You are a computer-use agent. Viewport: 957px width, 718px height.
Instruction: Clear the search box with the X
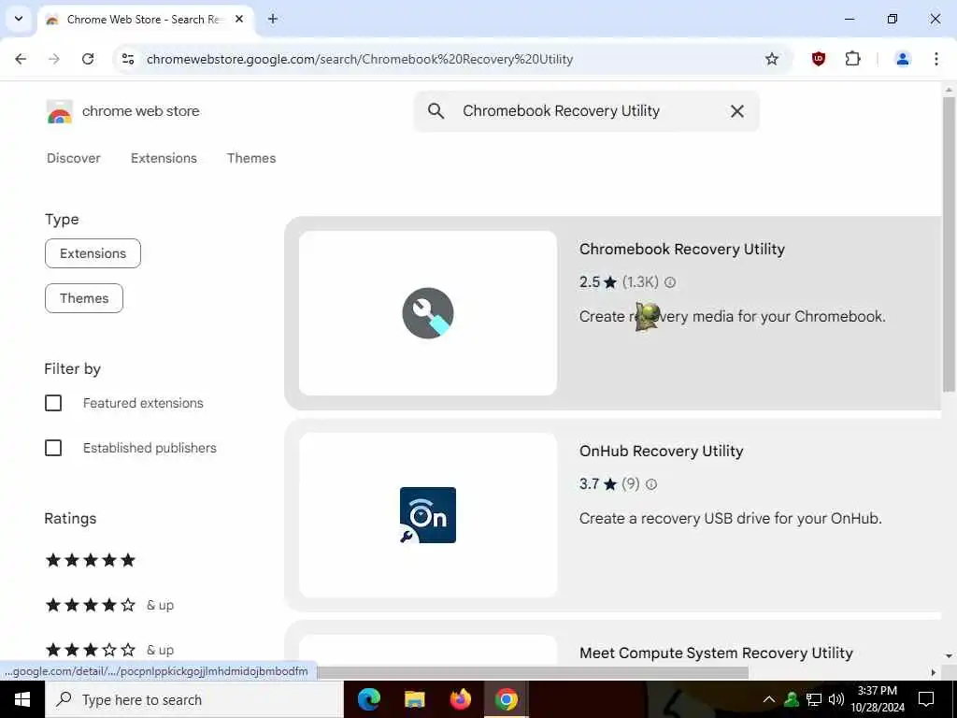(x=736, y=111)
